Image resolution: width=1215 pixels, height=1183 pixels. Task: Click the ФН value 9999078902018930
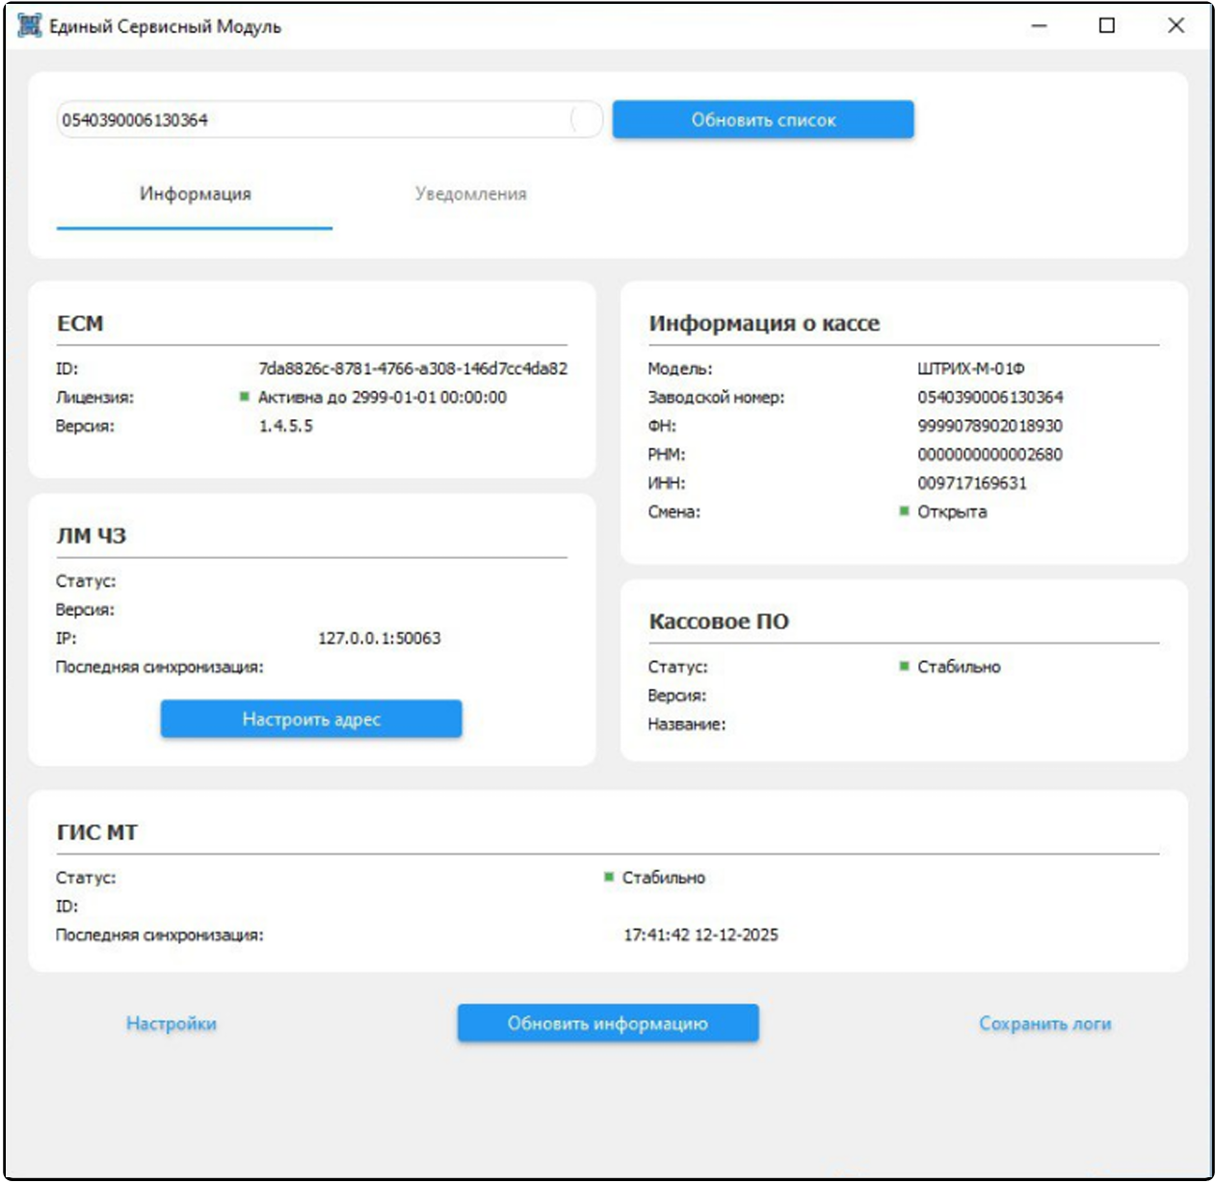click(x=990, y=426)
